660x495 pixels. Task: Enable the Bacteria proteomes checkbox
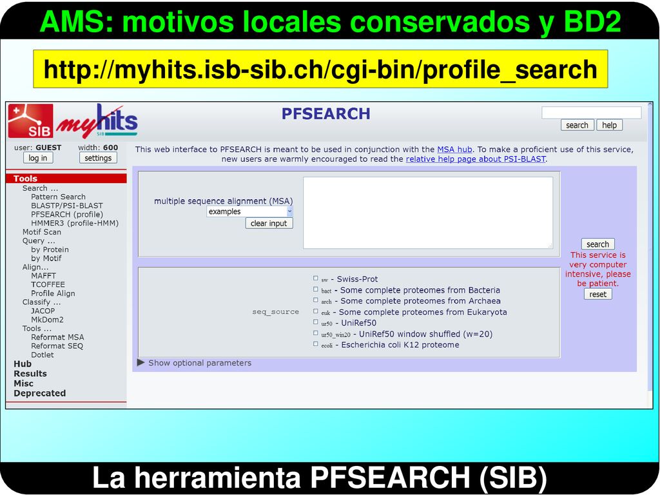316,289
